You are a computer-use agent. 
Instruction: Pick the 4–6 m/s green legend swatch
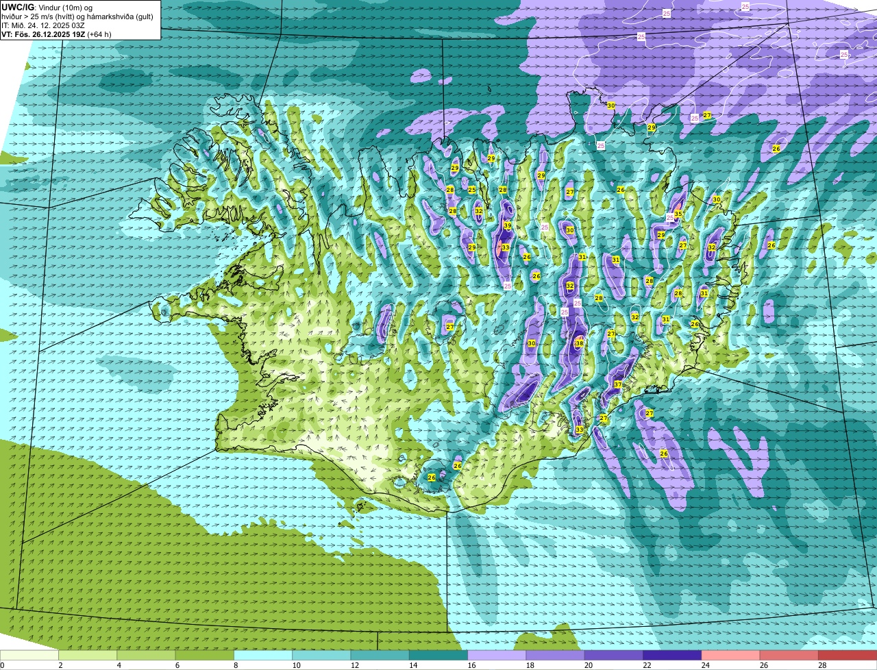[x=146, y=656]
